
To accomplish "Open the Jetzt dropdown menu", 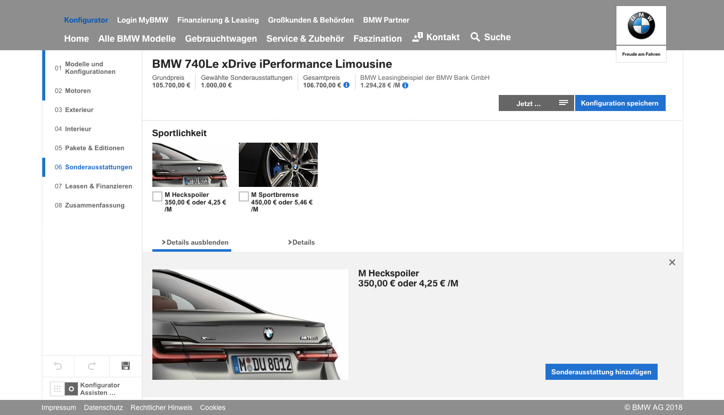I will (536, 103).
